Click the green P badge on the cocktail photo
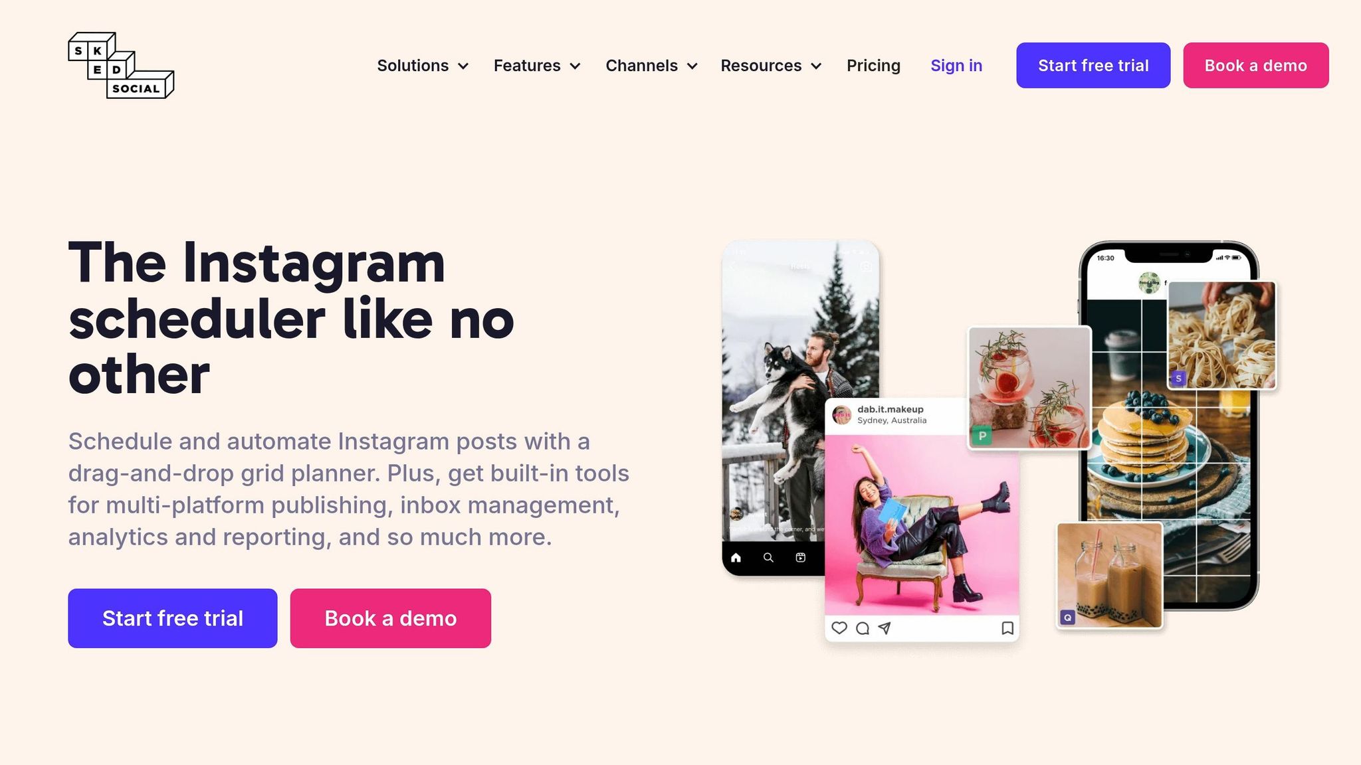Viewport: 1361px width, 765px height. coord(982,436)
